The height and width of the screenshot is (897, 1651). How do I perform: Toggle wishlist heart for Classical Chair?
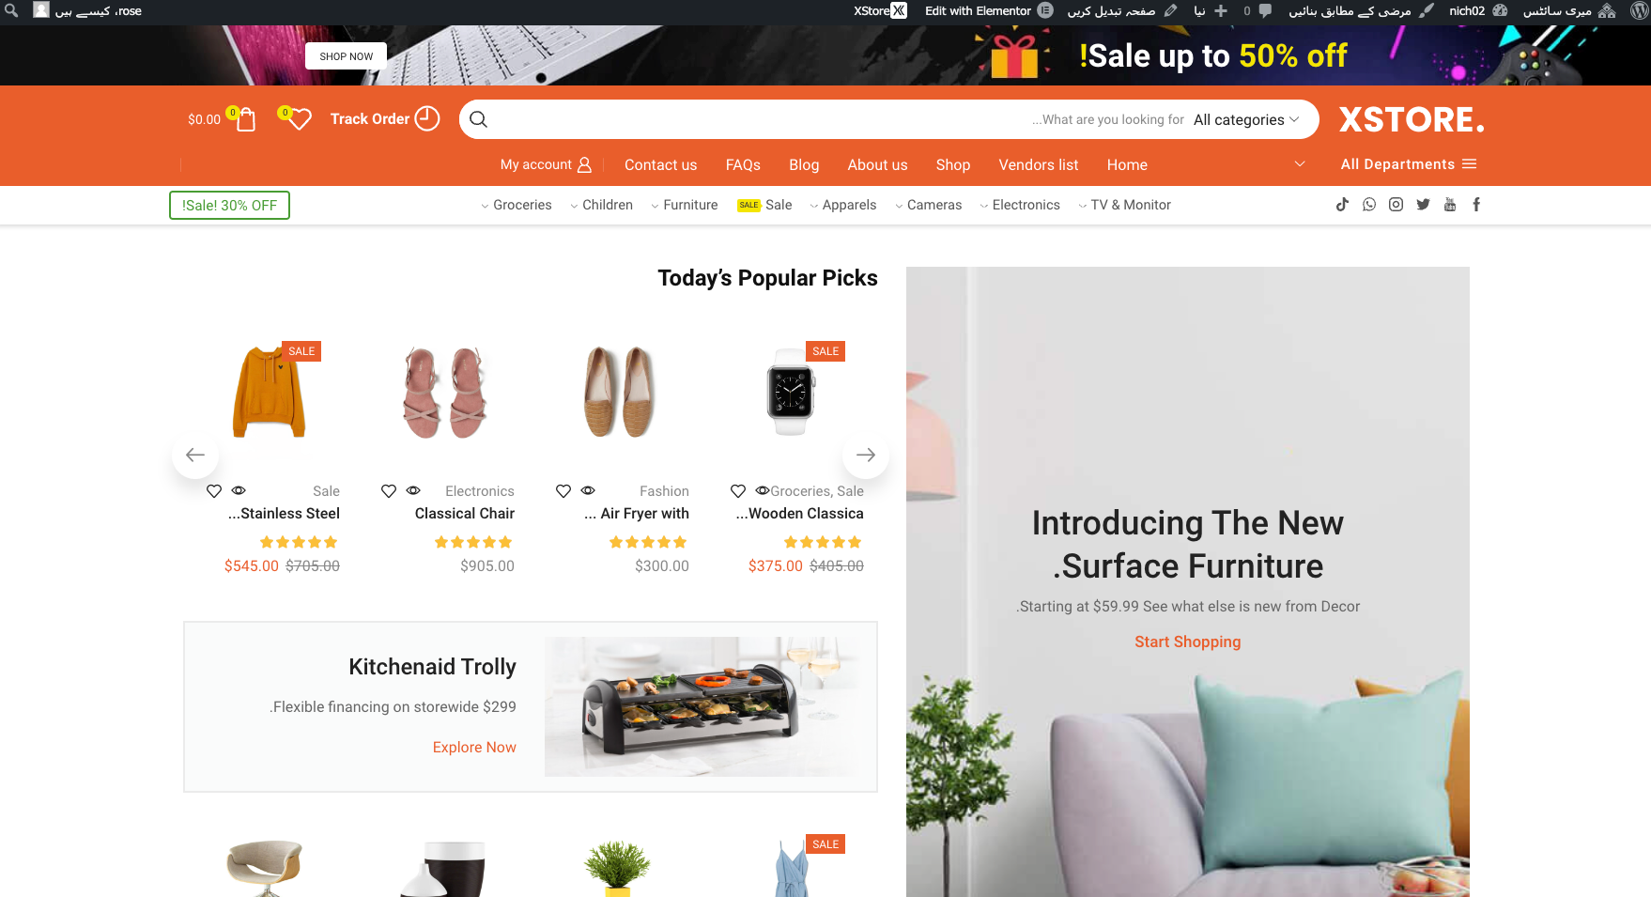click(389, 490)
